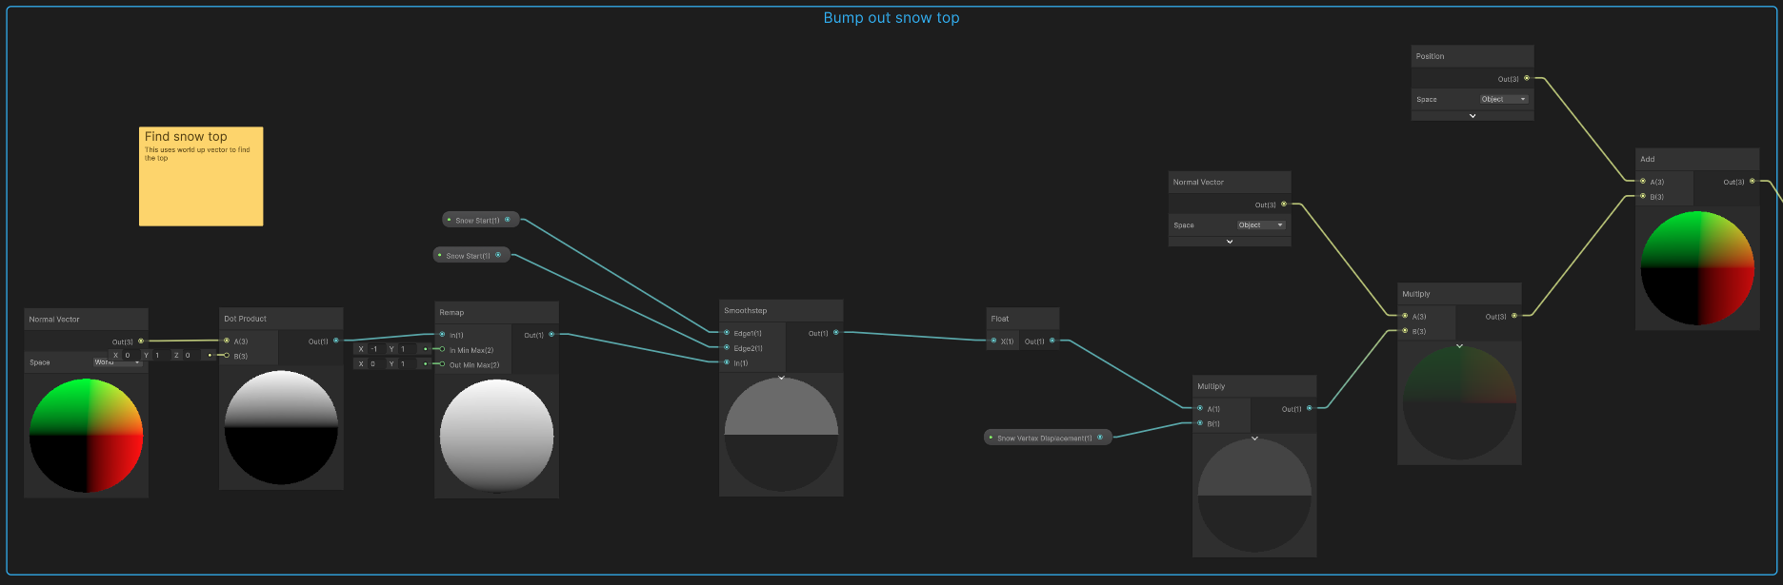
Task: Click the Out(3) port of Position node
Action: (1527, 78)
